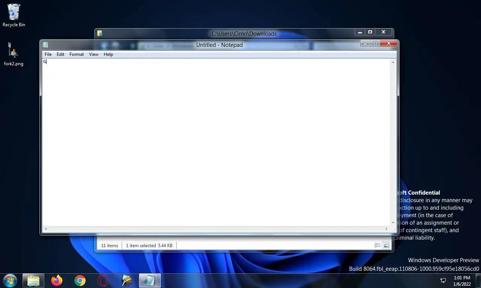This screenshot has width=481, height=288.
Task: Launch Firefox from the taskbar
Action: click(57, 280)
